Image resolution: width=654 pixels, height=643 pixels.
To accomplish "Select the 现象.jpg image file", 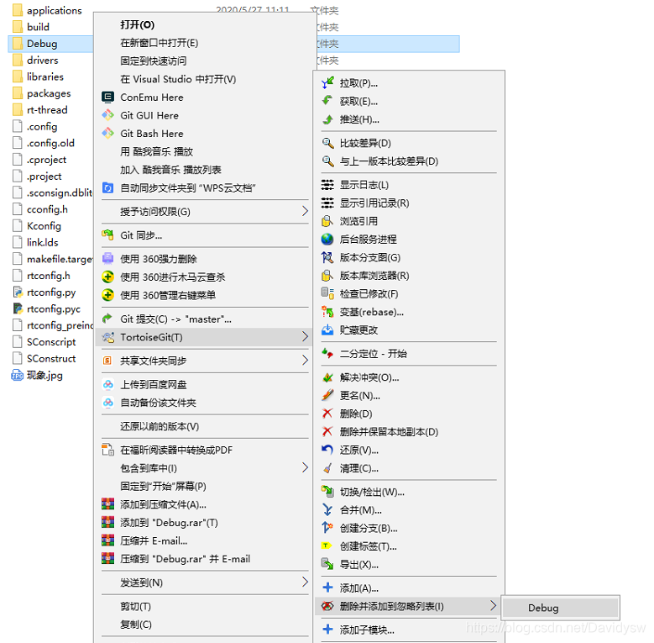I will click(x=44, y=375).
